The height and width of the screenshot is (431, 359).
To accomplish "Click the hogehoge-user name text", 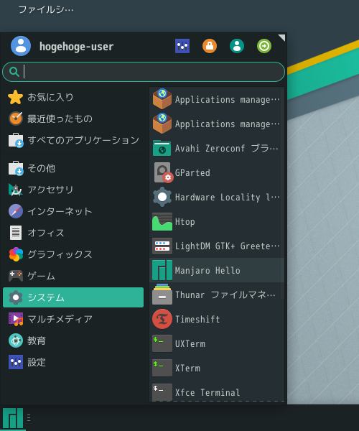I will tap(77, 47).
